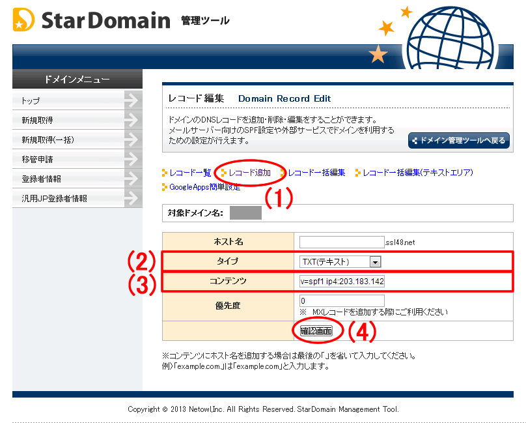Open 移管申請 in the domain menu
The width and height of the screenshot is (526, 423).
[77, 159]
